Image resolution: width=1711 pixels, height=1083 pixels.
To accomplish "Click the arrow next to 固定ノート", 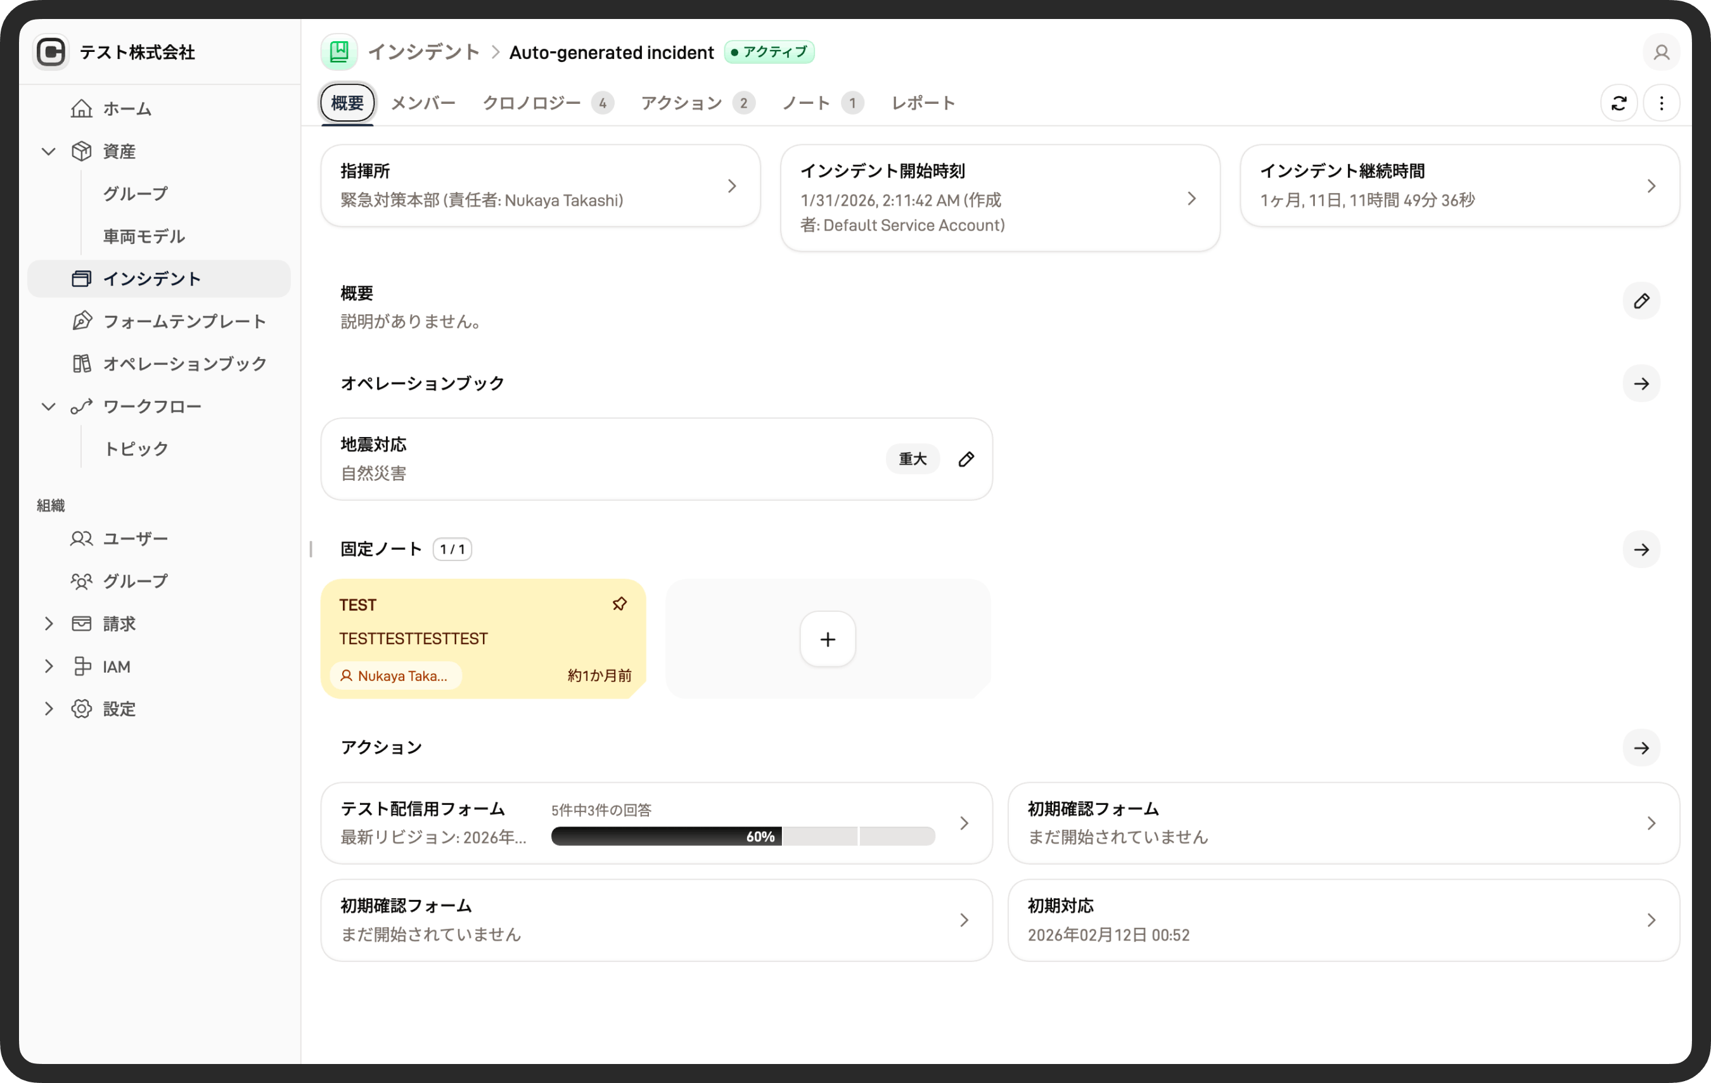I will coord(1641,550).
